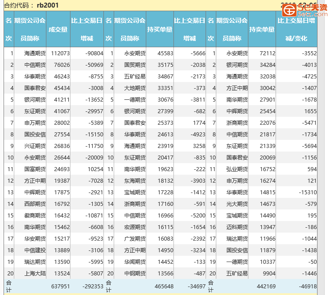Click short position value 22076
The width and height of the screenshot is (330, 295).
click(x=268, y=123)
